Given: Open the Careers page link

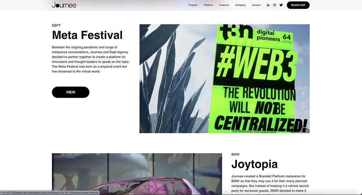Looking at the screenshot, I should pos(256,5).
